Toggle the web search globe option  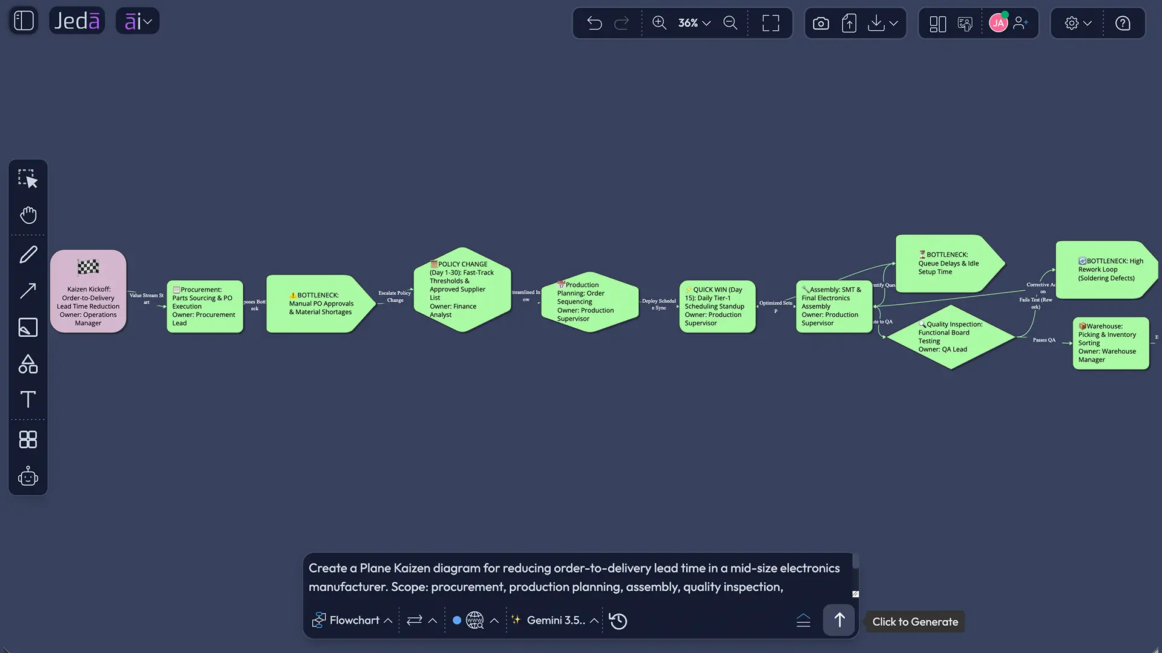click(x=475, y=620)
